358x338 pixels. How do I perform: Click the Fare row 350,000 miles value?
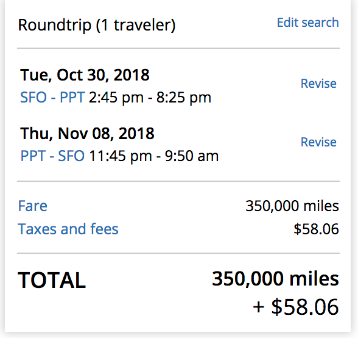292,206
